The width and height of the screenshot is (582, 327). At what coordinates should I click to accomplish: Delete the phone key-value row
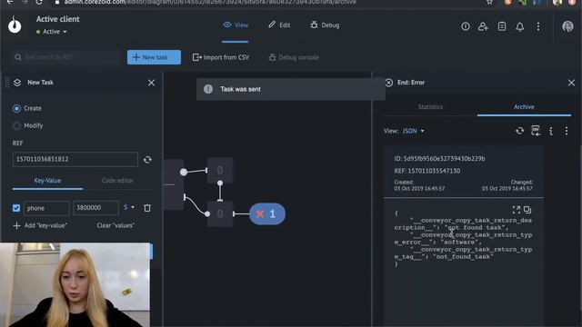pyautogui.click(x=147, y=208)
